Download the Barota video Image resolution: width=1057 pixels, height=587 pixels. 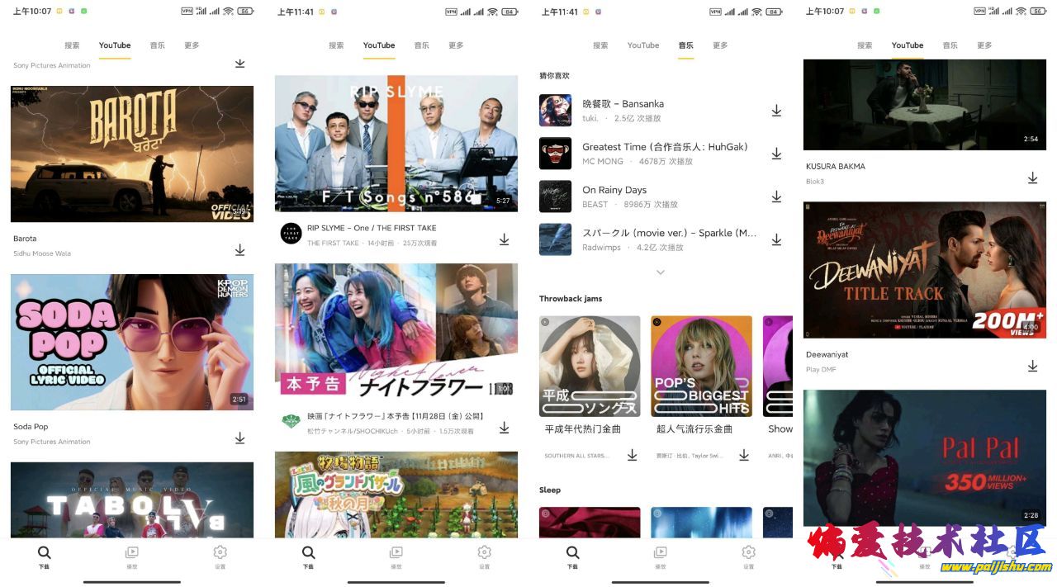tap(239, 249)
